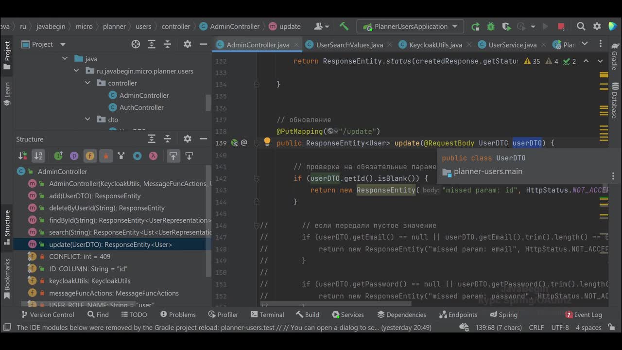Screen dimensions: 622x350
Task: Expand all nodes in Structure panel
Action: (x=152, y=139)
